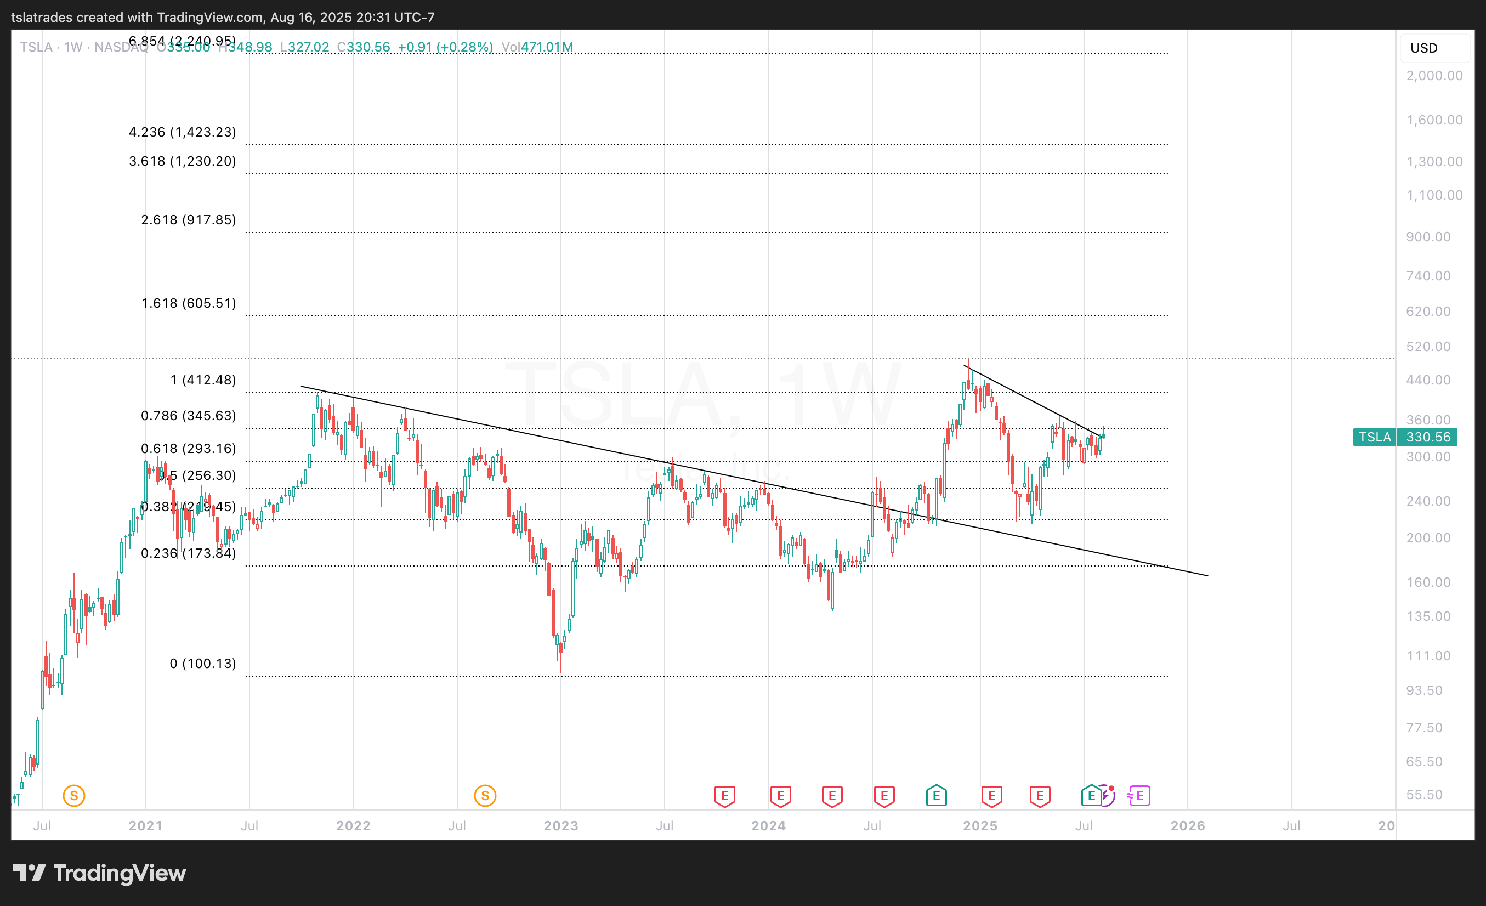1486x906 pixels.
Task: Click the TradingView logo
Action: (x=99, y=873)
